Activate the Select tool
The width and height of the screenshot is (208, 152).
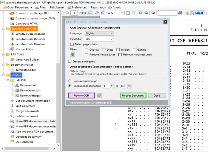point(197,13)
